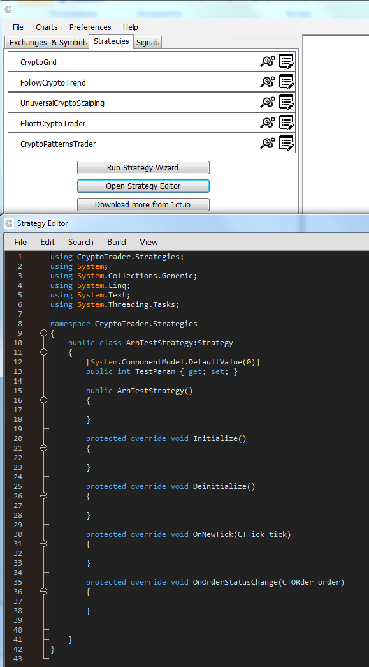Place cursor on 'using System.Linq;' line
Screen dimensions: 369x667
[x=90, y=285]
